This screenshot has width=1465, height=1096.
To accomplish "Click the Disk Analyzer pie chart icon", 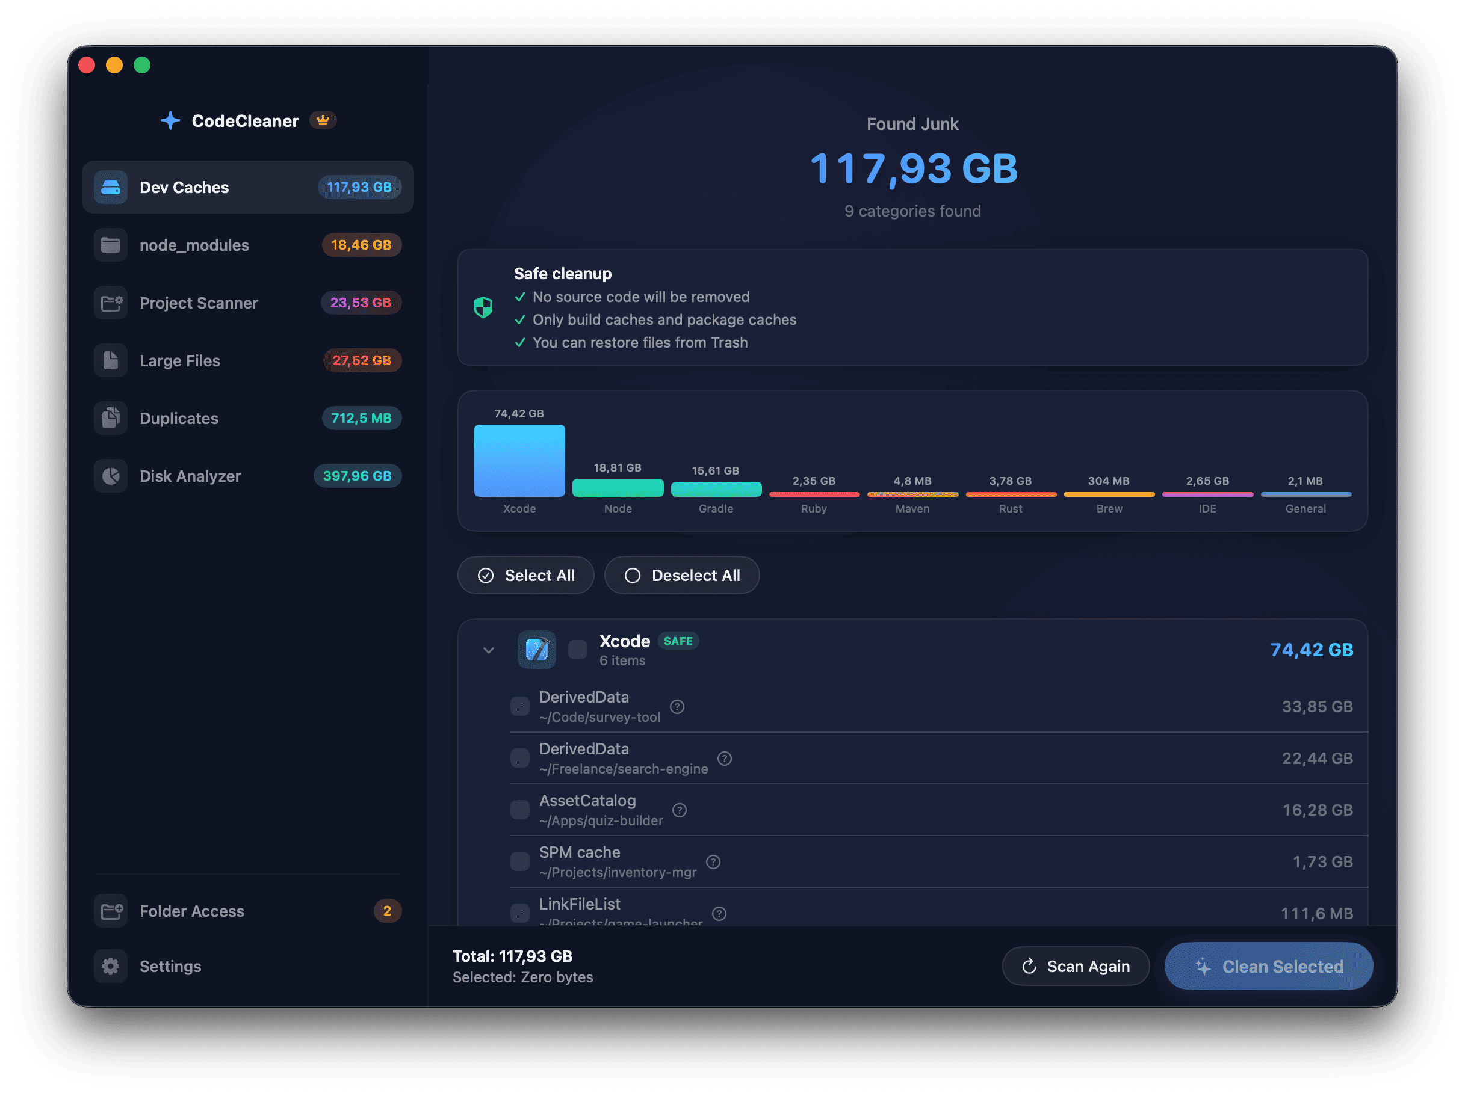I will 111,475.
